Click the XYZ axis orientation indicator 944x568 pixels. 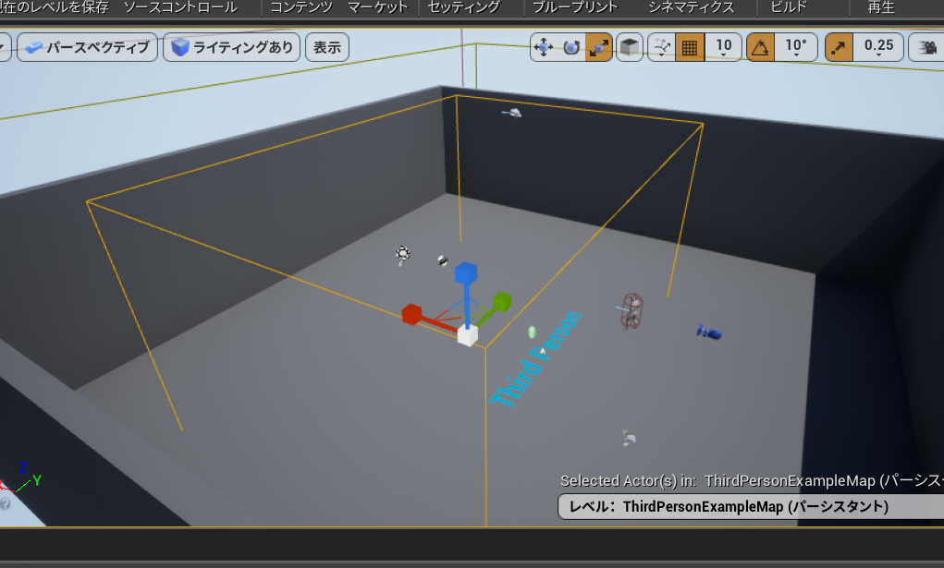(21, 477)
